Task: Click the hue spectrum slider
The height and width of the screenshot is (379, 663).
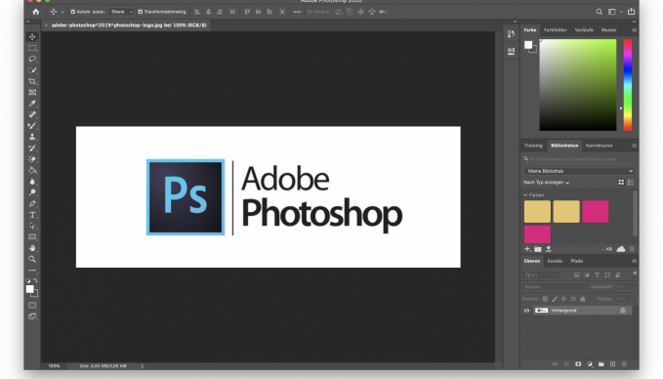Action: pyautogui.click(x=628, y=85)
